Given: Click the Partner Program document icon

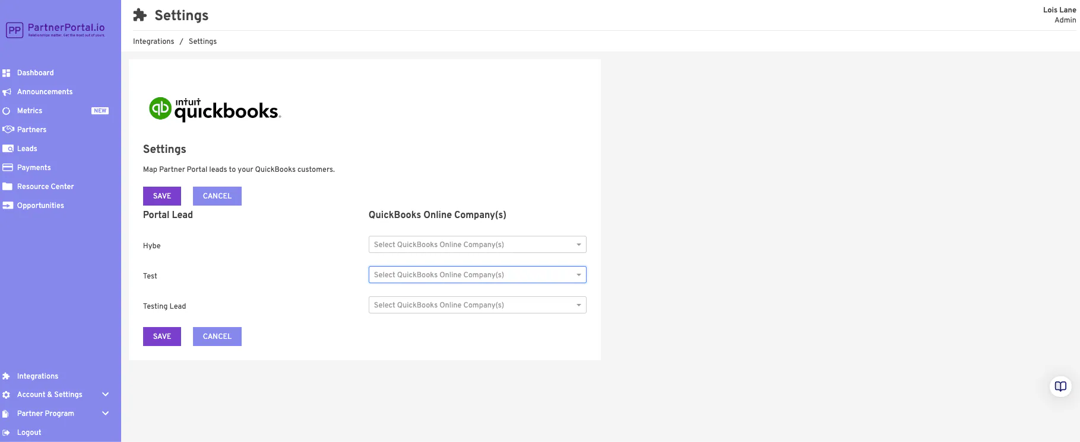Looking at the screenshot, I should [x=5, y=414].
